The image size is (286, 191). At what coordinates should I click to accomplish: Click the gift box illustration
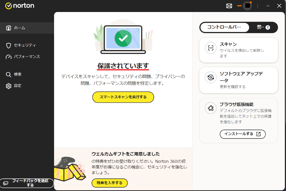(69, 169)
